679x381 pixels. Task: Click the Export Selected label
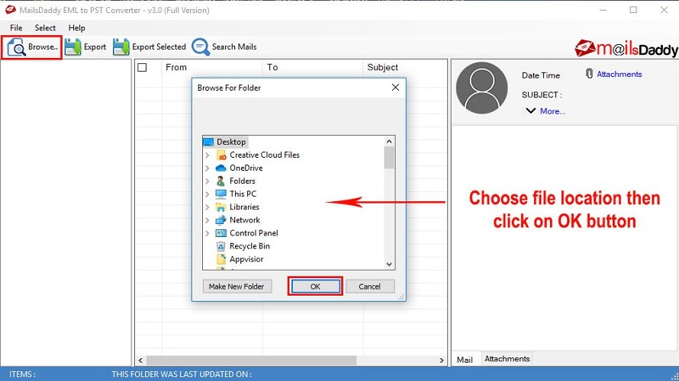(159, 46)
